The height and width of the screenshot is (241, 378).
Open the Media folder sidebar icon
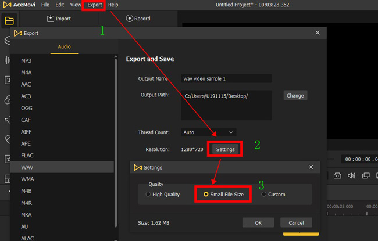[x=9, y=21]
